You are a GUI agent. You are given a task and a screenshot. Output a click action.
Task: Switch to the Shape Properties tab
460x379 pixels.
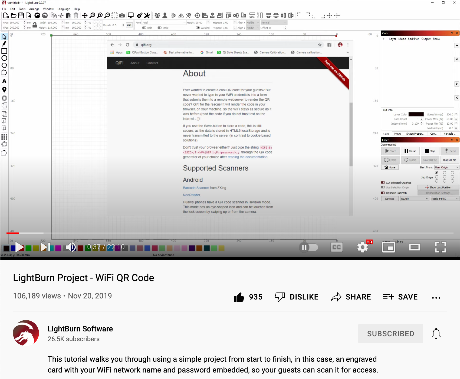click(415, 134)
